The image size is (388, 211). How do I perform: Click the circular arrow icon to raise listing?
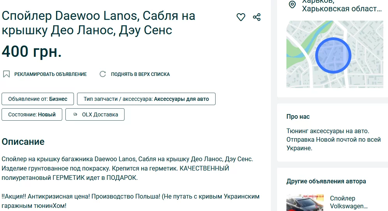click(x=103, y=74)
